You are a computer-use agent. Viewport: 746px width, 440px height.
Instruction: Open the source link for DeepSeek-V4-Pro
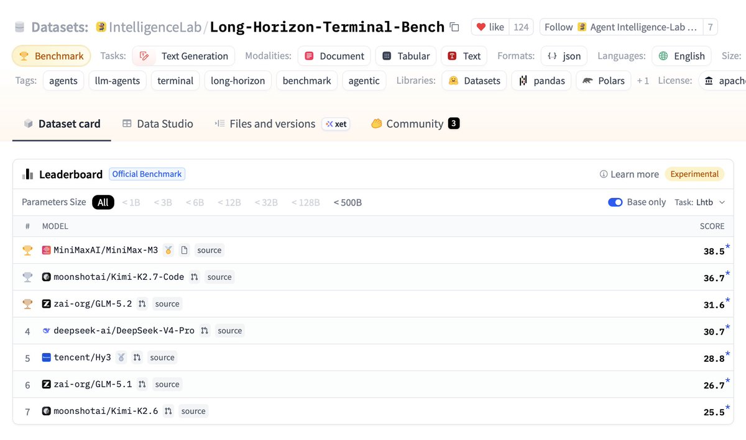tap(229, 331)
